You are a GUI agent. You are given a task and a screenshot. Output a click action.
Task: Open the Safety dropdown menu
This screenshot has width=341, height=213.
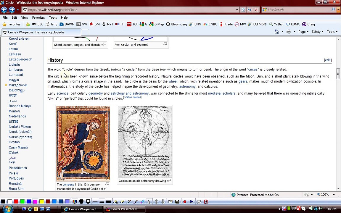(x=318, y=32)
